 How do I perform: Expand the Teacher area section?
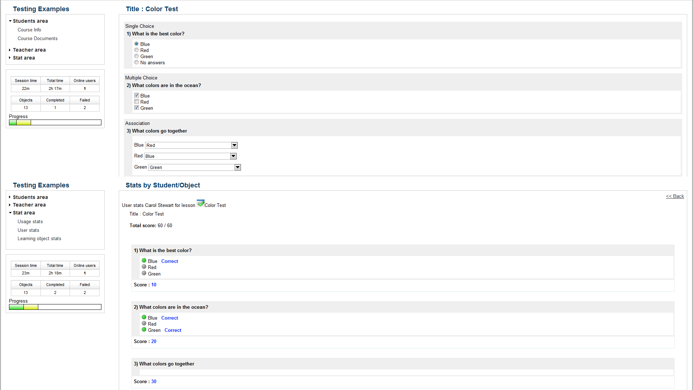(x=29, y=50)
